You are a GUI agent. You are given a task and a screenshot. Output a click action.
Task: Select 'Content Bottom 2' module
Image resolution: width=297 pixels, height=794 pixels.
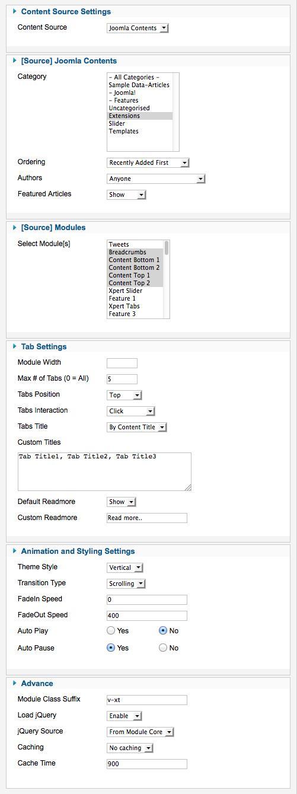coord(135,267)
